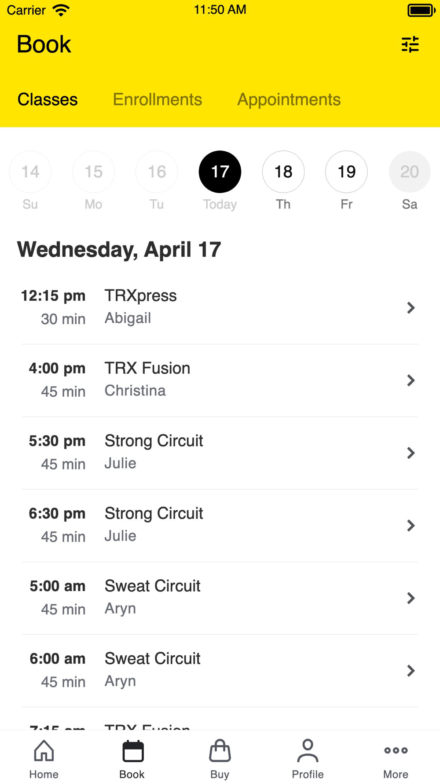Select Friday the 19th date circle

(x=346, y=172)
